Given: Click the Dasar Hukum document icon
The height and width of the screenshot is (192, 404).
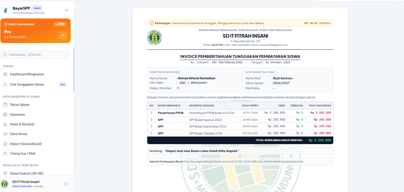Looking at the screenshot, I should click(x=5, y=173).
